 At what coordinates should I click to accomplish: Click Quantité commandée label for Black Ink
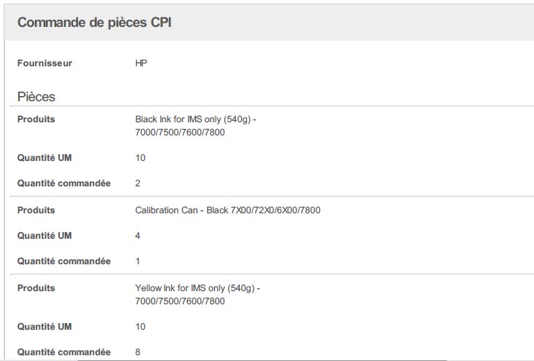tap(64, 183)
